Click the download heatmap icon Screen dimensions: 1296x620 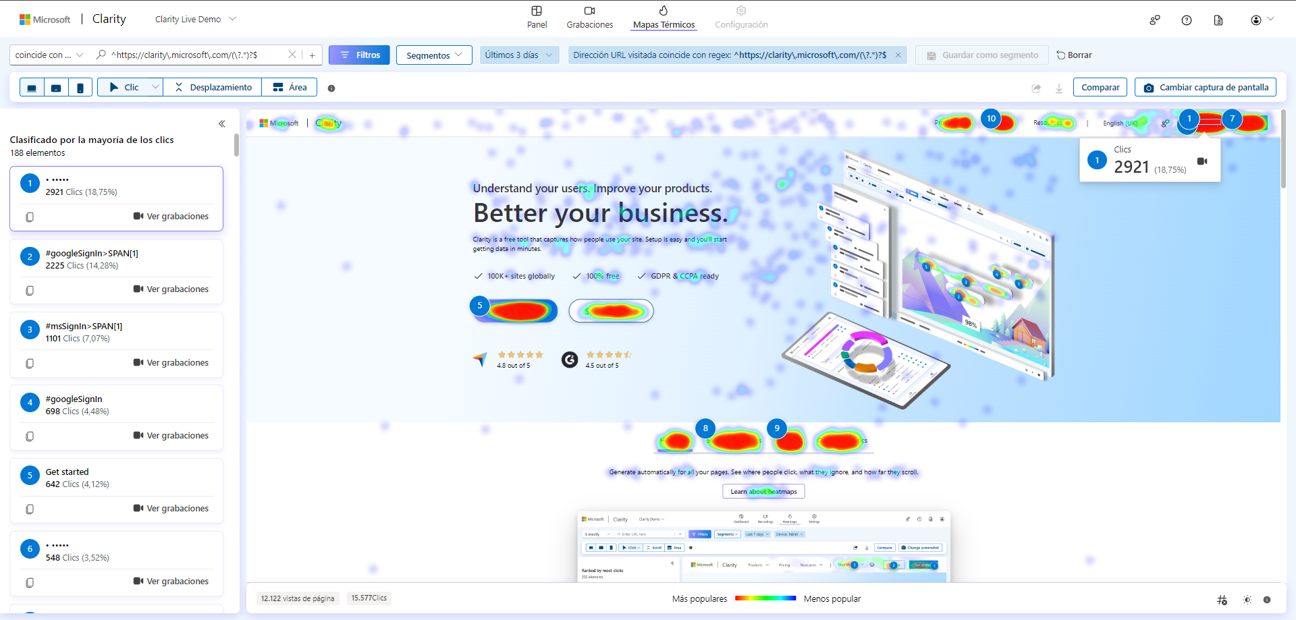[1059, 88]
